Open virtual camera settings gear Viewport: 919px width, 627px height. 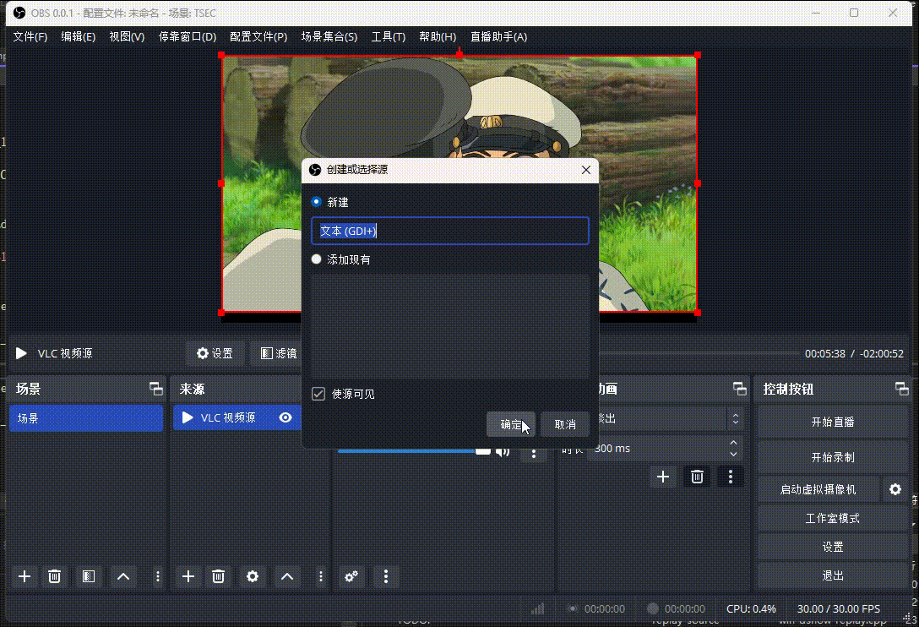click(x=895, y=489)
